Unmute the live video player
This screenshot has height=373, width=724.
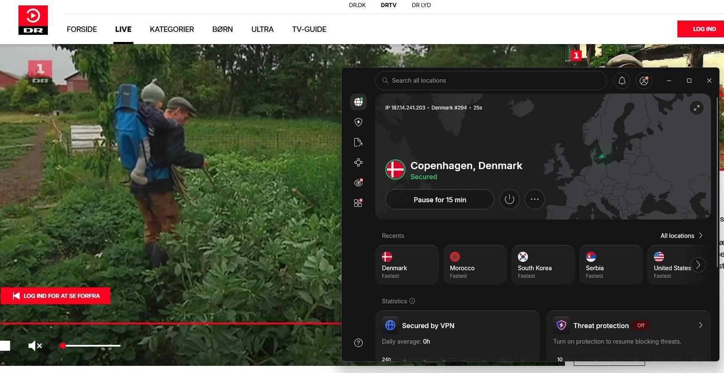[x=35, y=346]
